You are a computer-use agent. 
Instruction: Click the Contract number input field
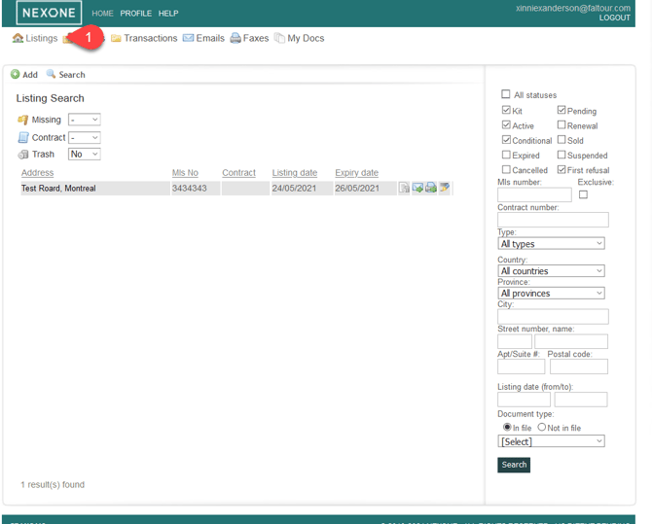point(553,220)
